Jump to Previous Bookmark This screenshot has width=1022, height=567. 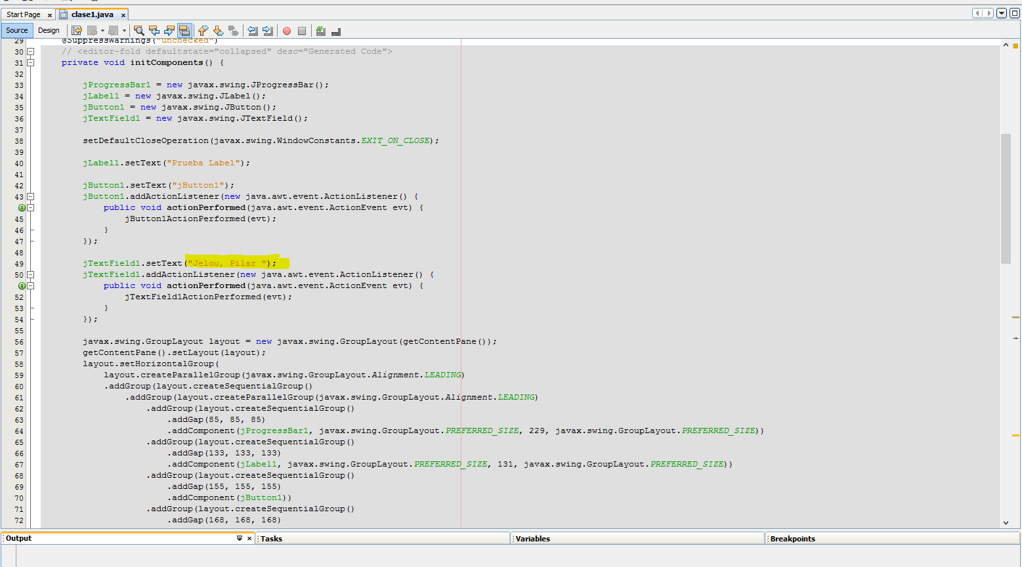click(x=203, y=30)
